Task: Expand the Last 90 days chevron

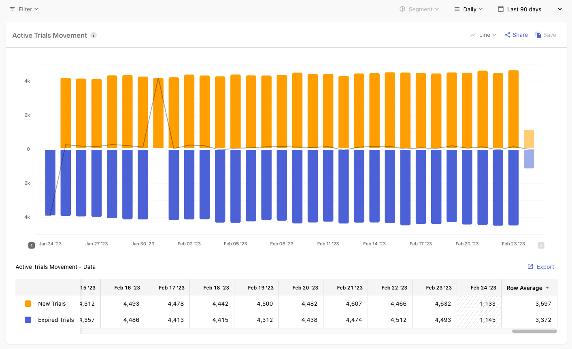Action: (x=560, y=9)
